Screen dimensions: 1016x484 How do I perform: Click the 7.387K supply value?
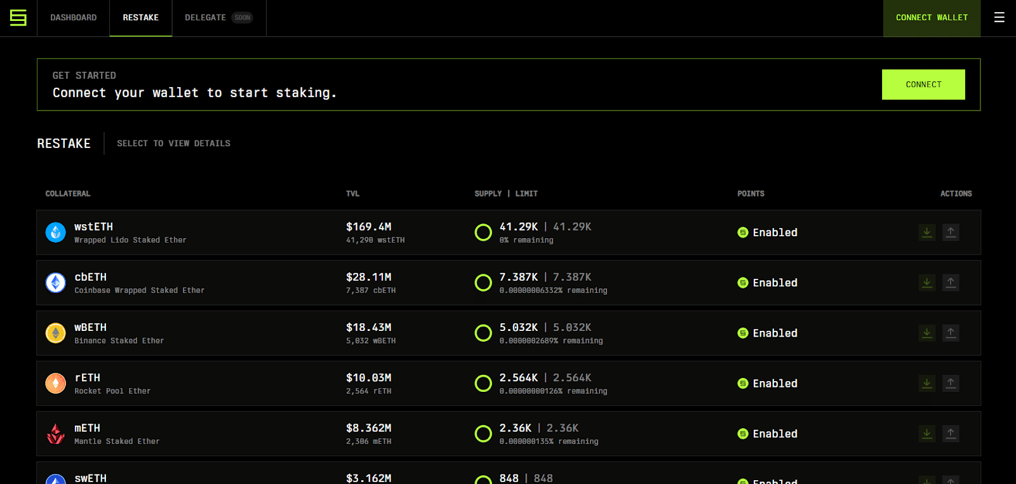[x=519, y=277]
